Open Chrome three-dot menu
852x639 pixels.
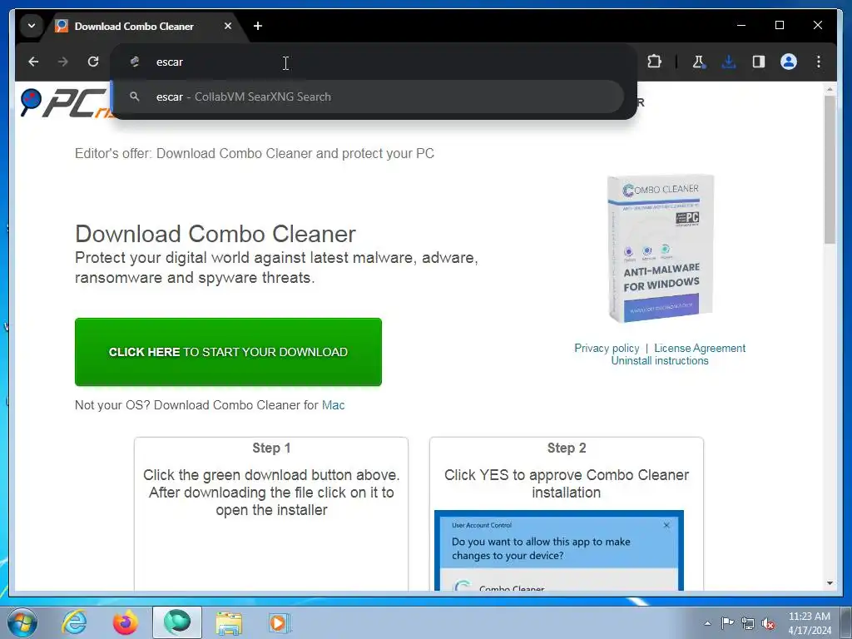pos(819,62)
